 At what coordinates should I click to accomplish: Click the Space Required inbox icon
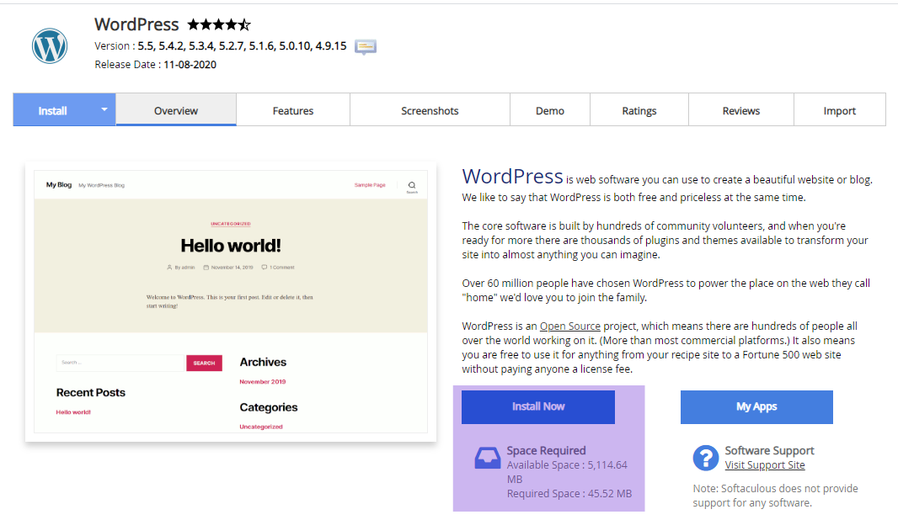click(x=488, y=458)
